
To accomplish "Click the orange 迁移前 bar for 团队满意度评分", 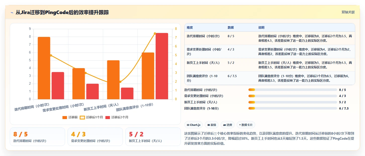I will (x=148, y=76).
